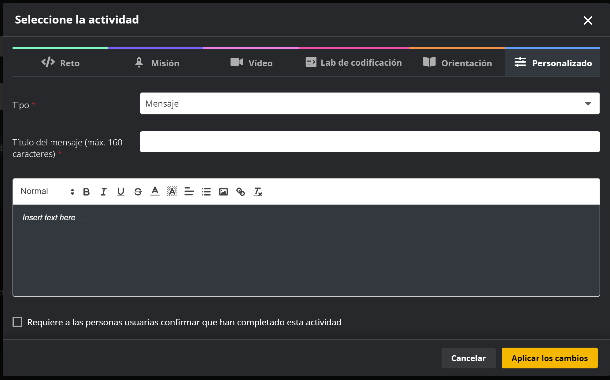Click Aplicar los cambios button
610x380 pixels.
click(x=549, y=358)
